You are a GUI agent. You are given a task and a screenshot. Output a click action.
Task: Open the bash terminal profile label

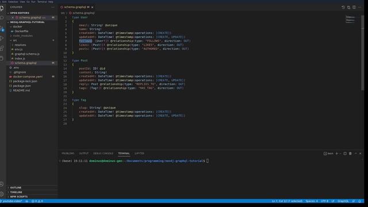click(x=328, y=154)
